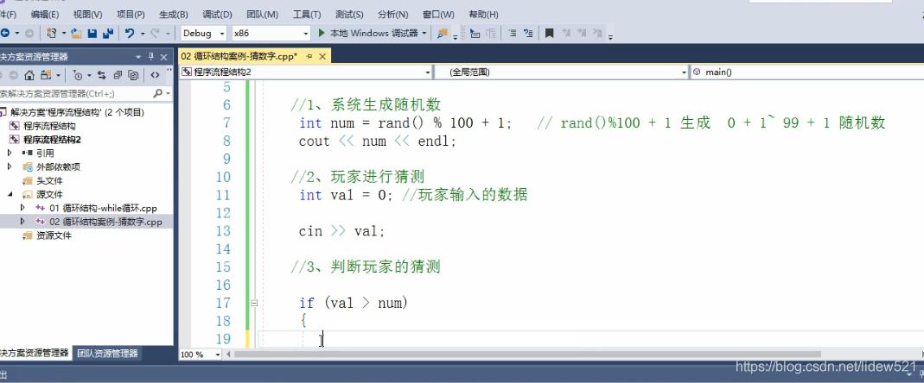This screenshot has height=383, width=924.
Task: Close the Solution Explorer panel
Action: point(164,57)
